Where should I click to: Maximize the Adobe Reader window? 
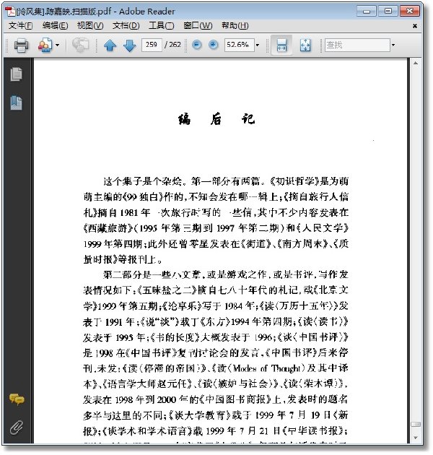coord(388,11)
